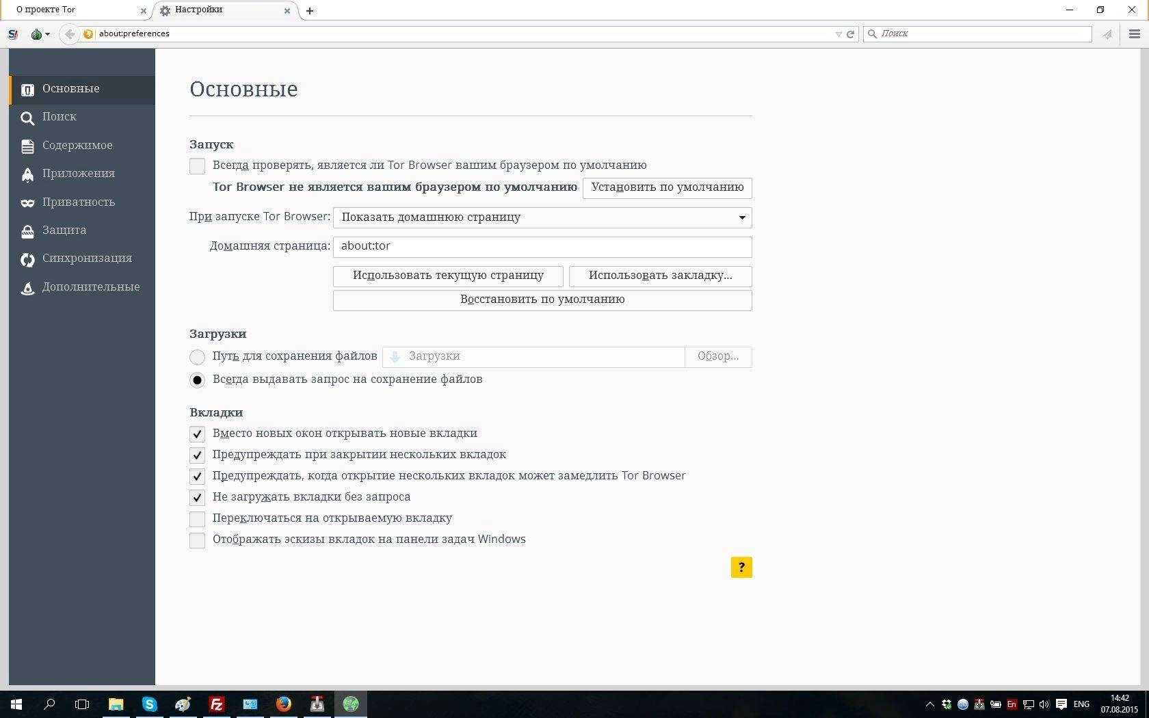Open the 'Содержимое' preferences section
The width and height of the screenshot is (1149, 718).
coord(82,146)
